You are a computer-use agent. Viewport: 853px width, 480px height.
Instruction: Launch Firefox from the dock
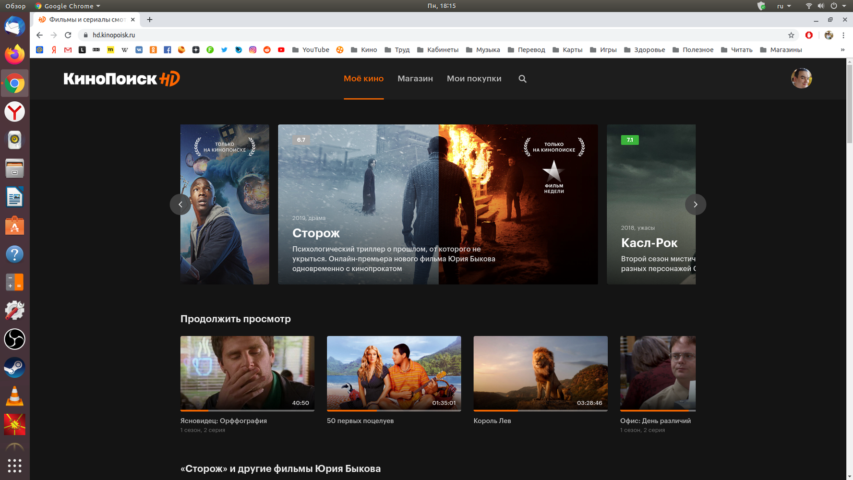click(x=15, y=55)
